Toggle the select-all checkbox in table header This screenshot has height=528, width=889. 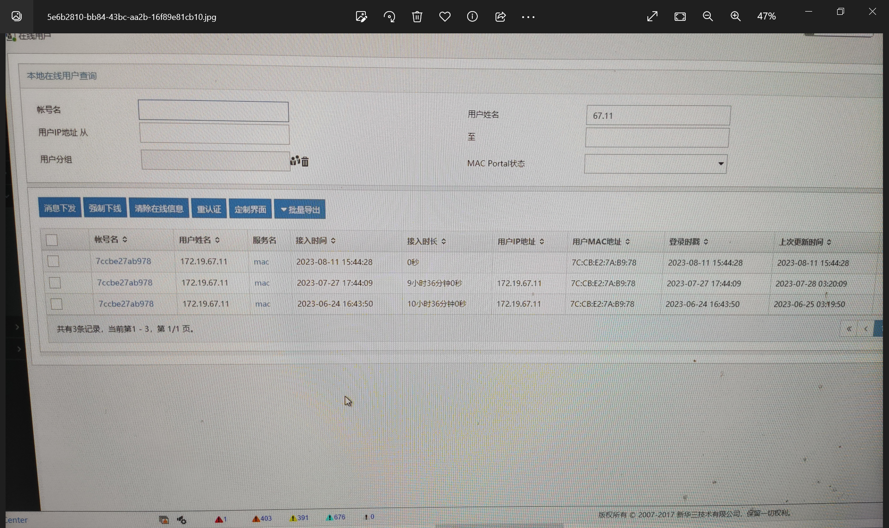tap(52, 240)
